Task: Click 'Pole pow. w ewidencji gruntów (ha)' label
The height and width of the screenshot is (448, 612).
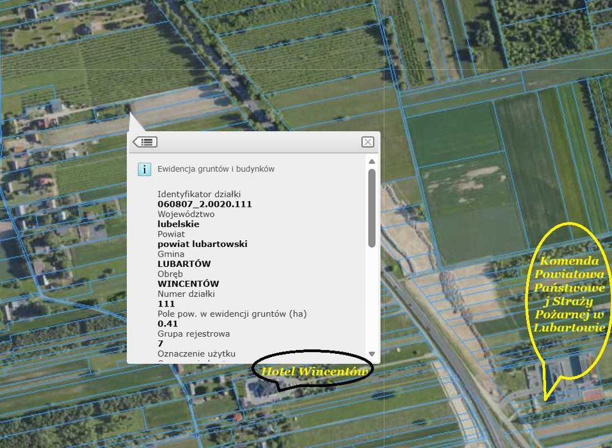Action: pyautogui.click(x=232, y=314)
